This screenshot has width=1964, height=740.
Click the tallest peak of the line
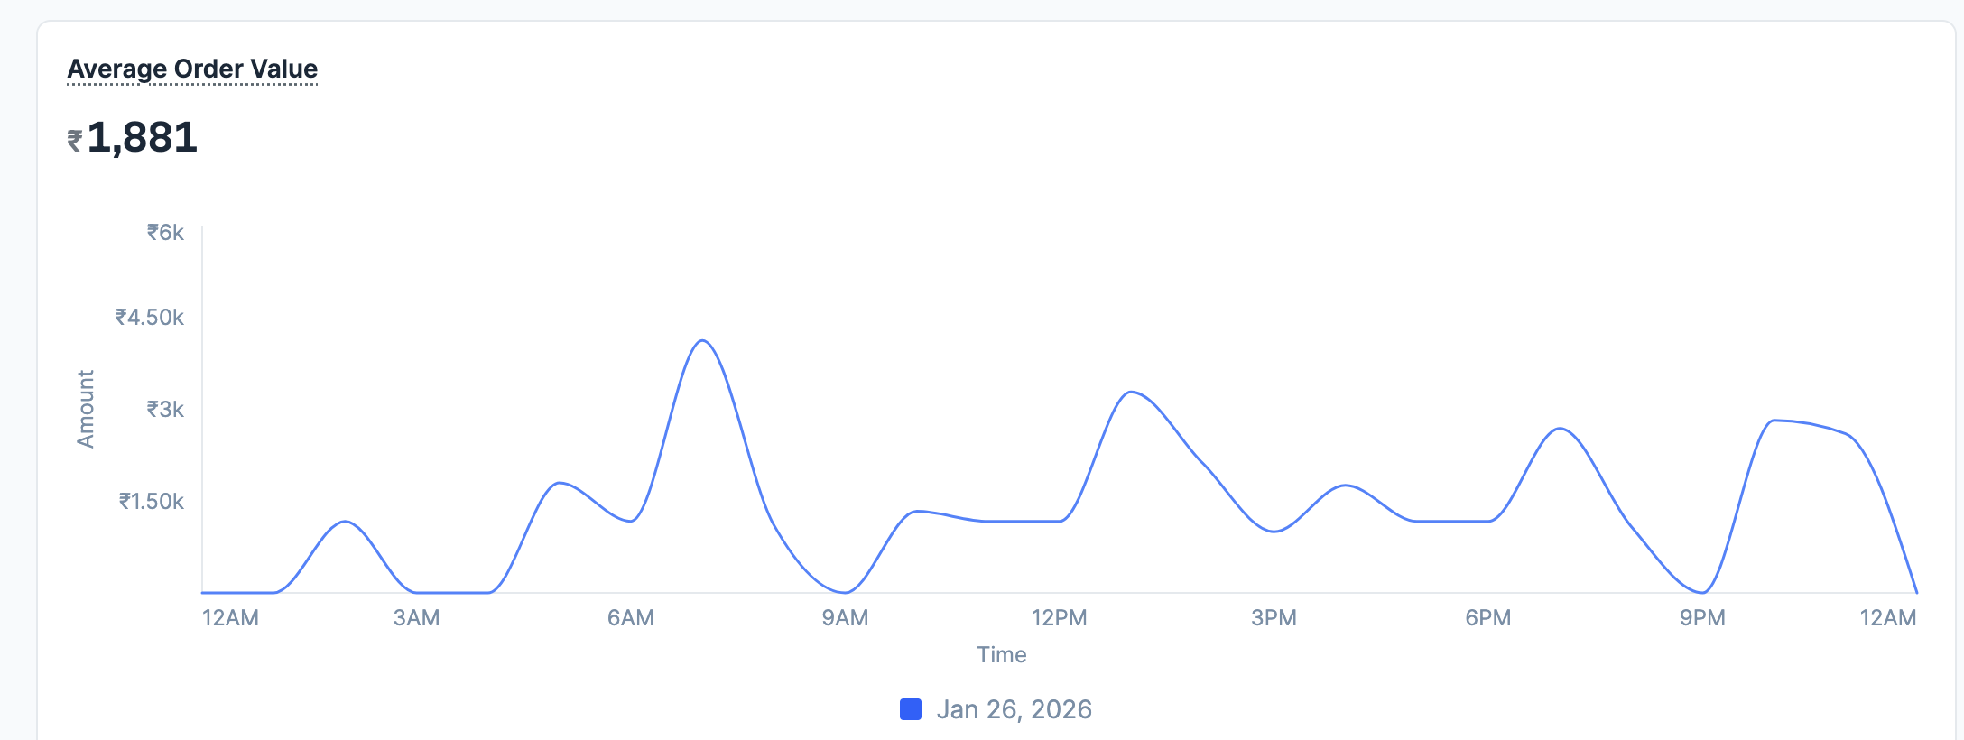tap(703, 341)
